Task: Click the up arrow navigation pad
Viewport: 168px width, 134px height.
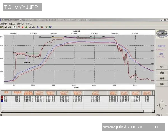Action: coord(162,102)
